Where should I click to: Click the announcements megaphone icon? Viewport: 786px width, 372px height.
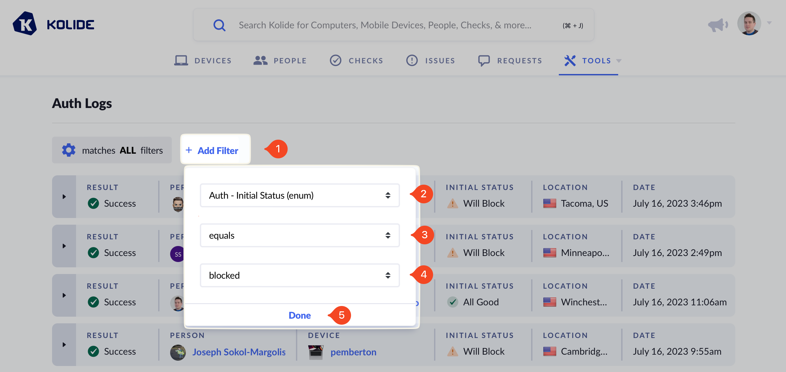click(718, 24)
